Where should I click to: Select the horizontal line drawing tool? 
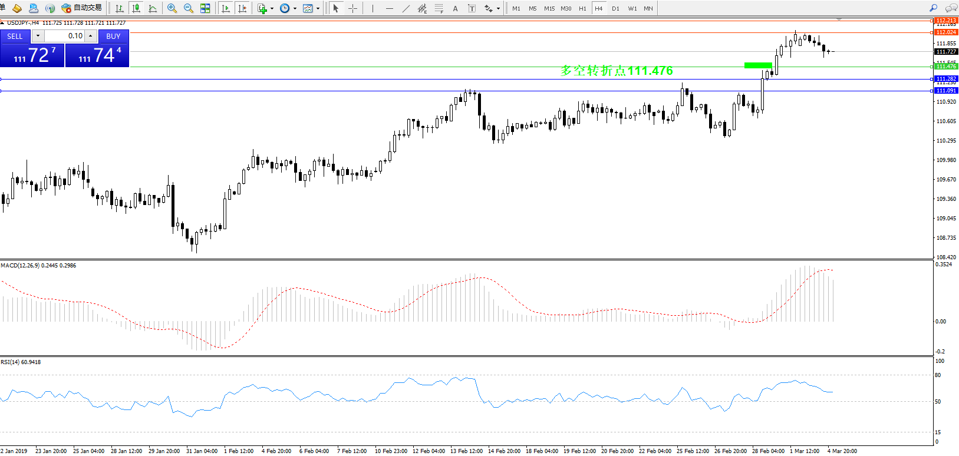(x=389, y=8)
